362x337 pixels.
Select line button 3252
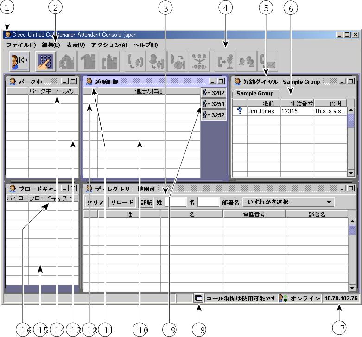tap(214, 115)
